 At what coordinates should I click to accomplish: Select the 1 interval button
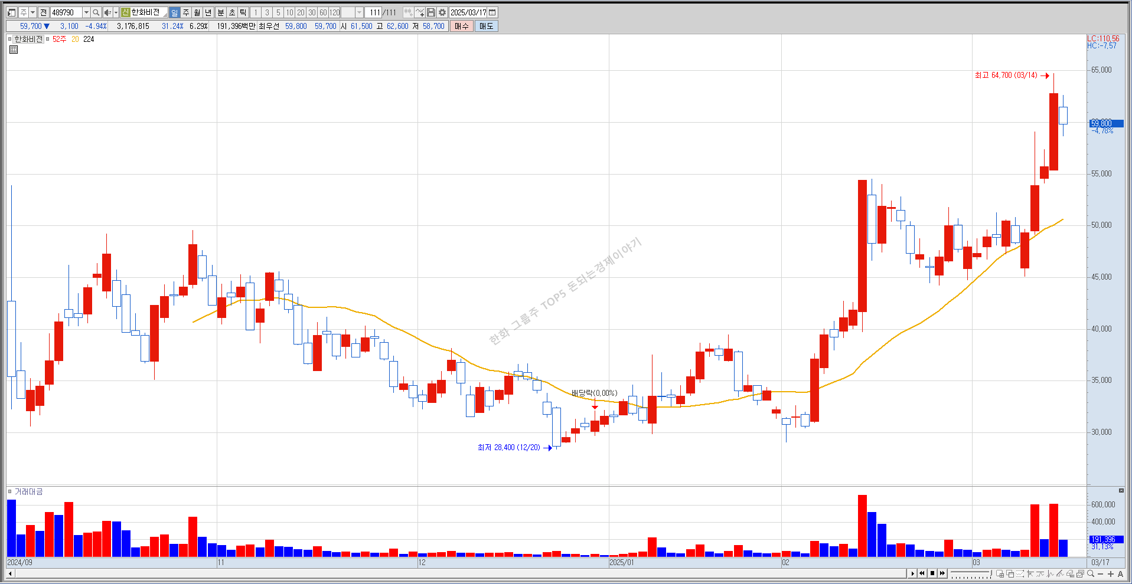pos(256,12)
